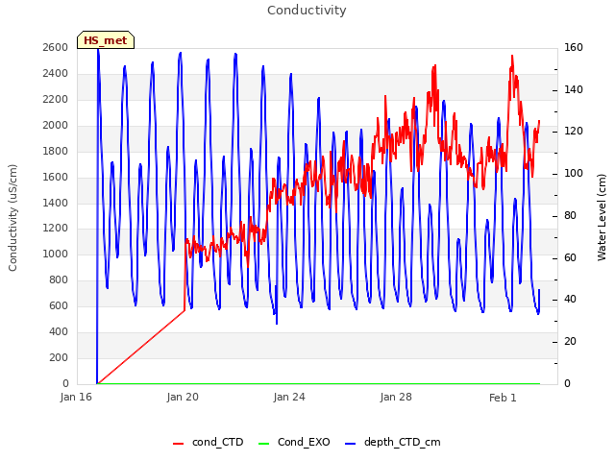This screenshot has width=615, height=461.
Task: Click the Conductivity chart title
Action: point(307,11)
